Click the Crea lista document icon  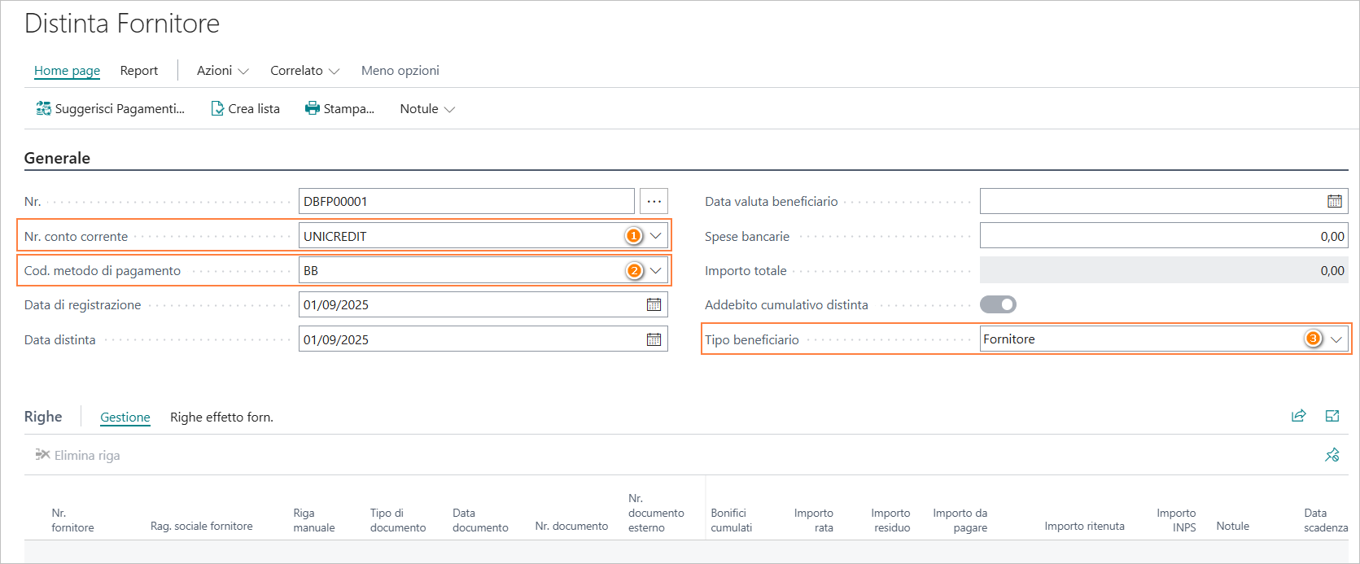(x=217, y=108)
